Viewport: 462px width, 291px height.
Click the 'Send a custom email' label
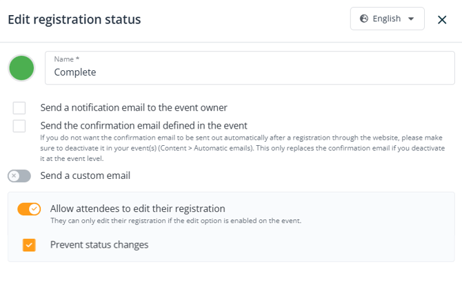click(x=86, y=176)
